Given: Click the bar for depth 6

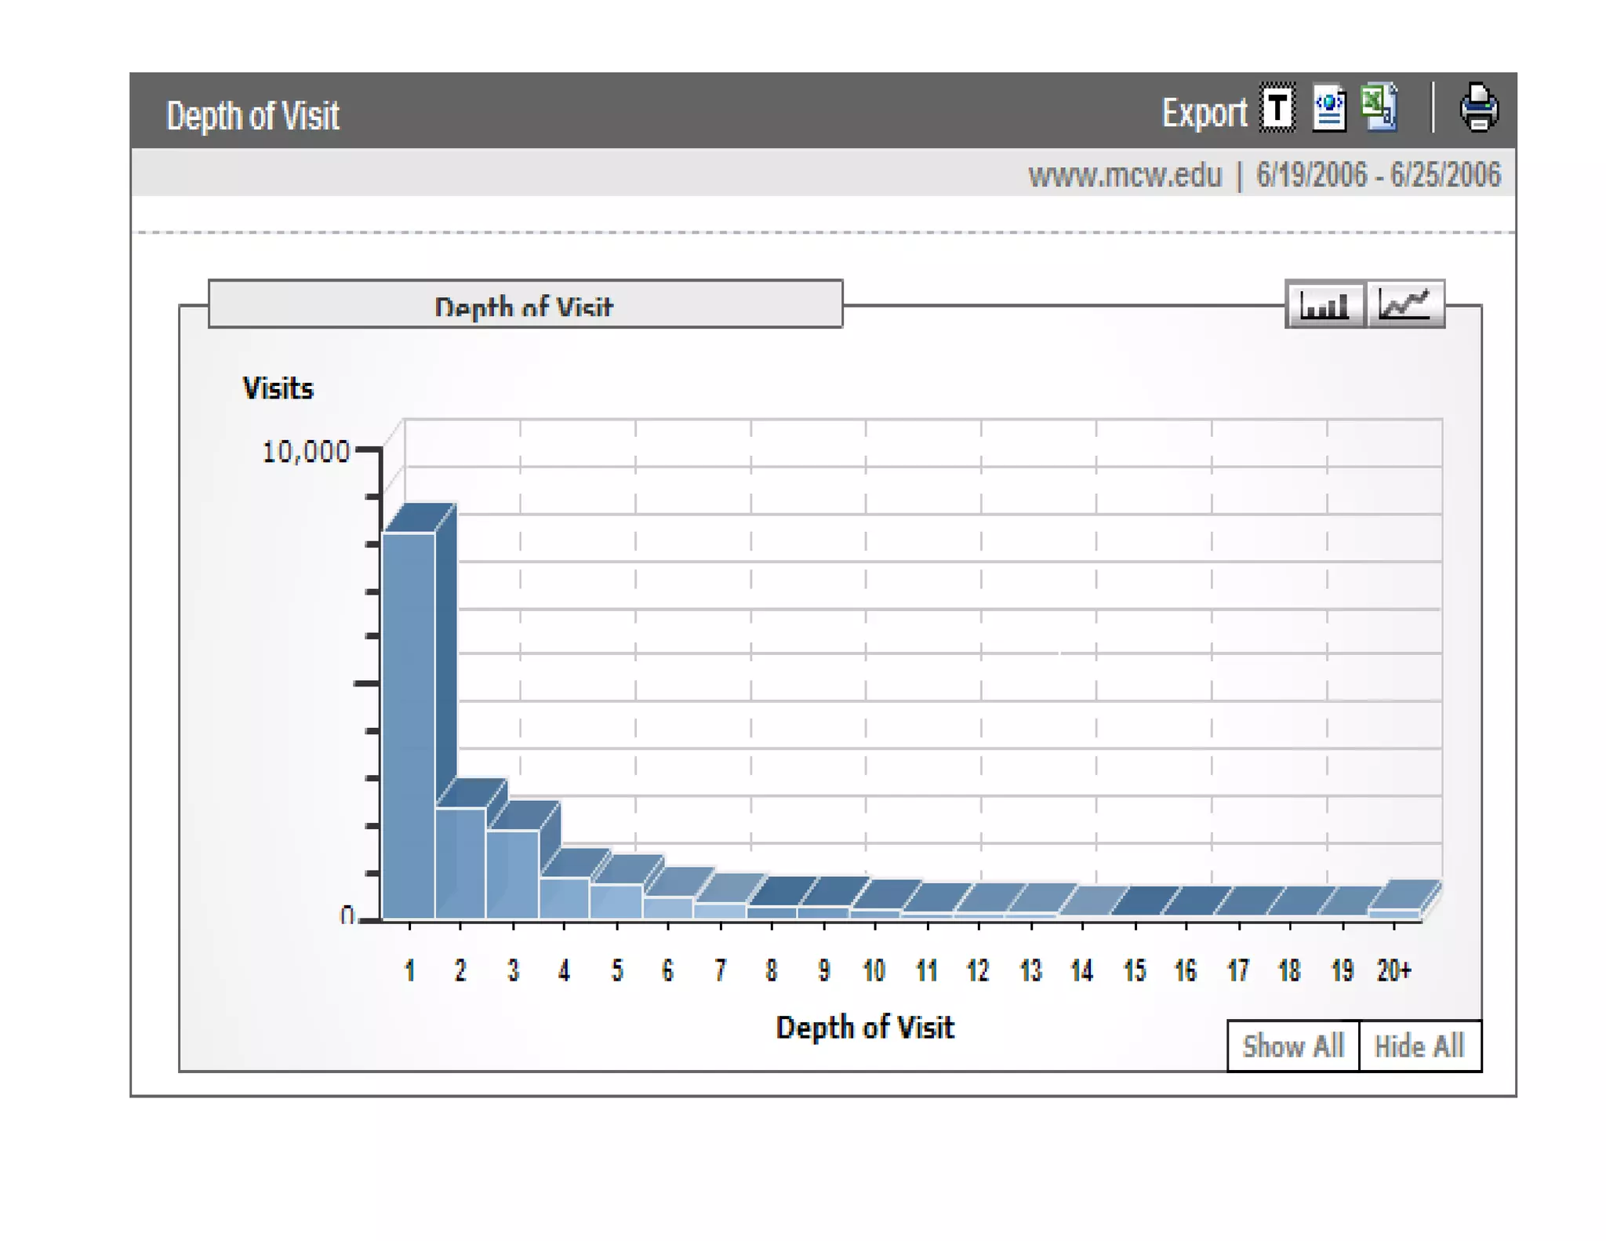Looking at the screenshot, I should pos(667,907).
